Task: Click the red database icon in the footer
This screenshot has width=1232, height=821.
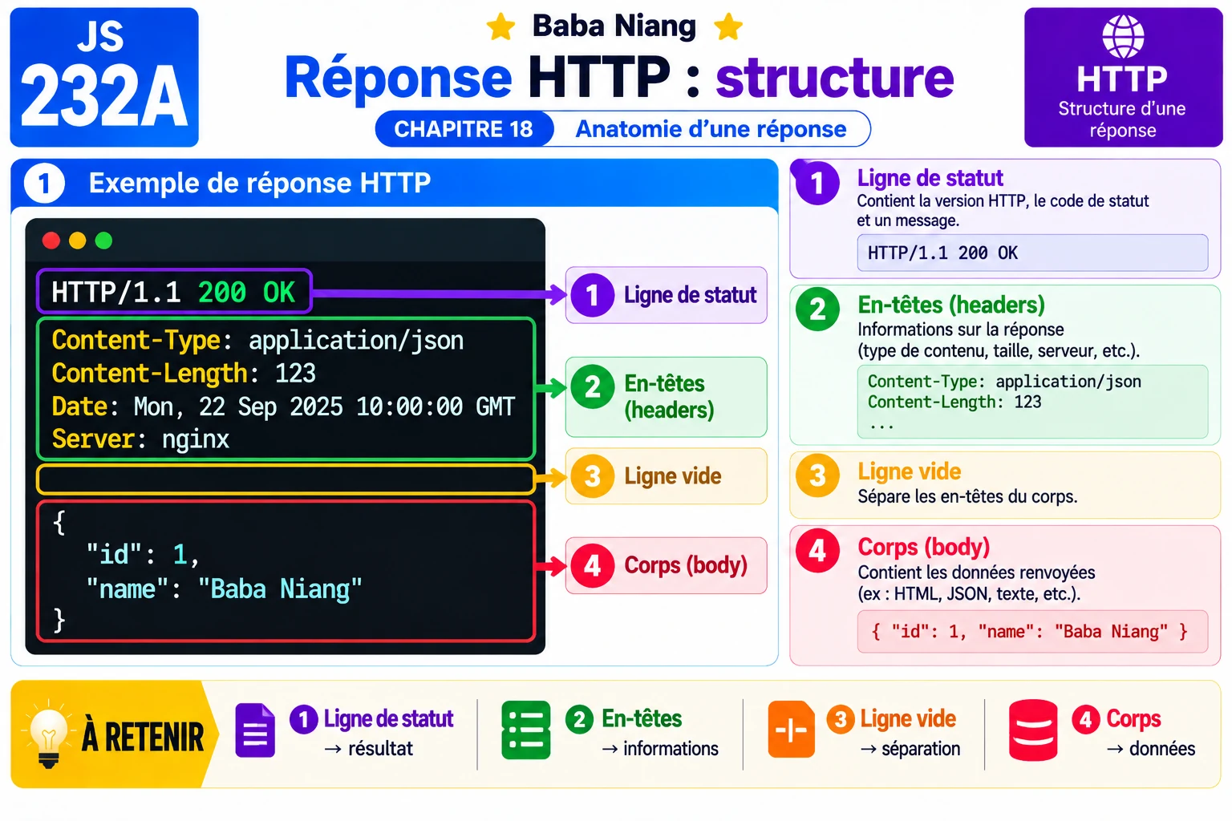Action: click(x=1033, y=730)
